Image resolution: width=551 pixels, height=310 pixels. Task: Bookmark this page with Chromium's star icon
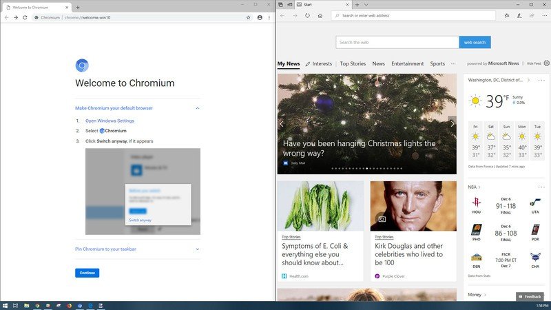pos(249,17)
